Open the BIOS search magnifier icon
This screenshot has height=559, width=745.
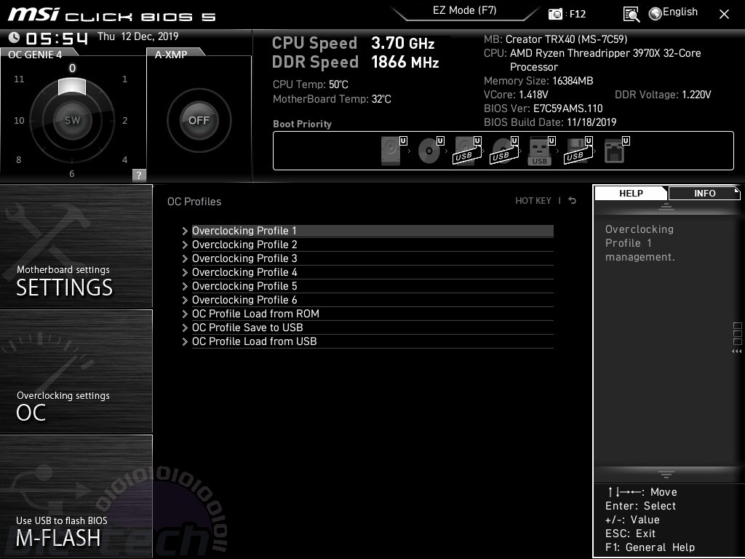point(631,15)
